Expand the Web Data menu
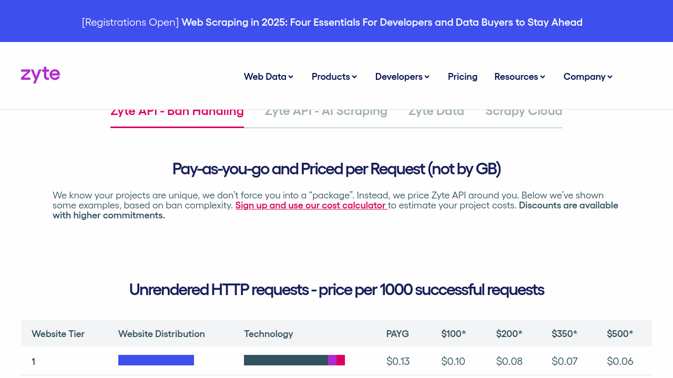 click(x=269, y=77)
